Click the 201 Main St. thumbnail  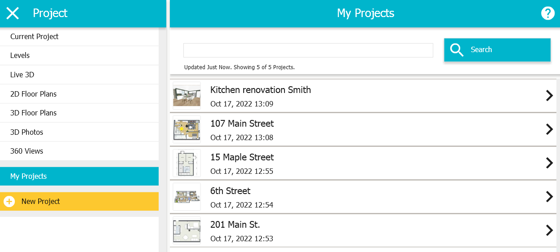click(x=187, y=230)
